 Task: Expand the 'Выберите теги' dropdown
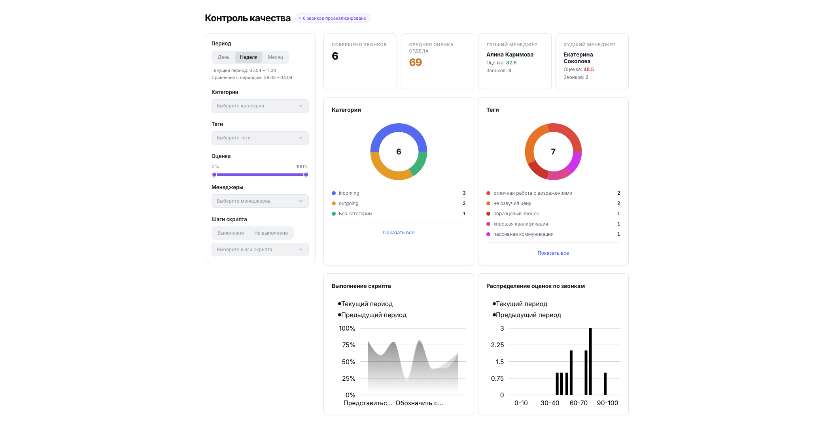pos(260,138)
